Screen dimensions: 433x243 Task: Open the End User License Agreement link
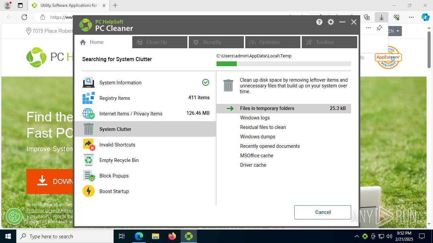point(49,211)
